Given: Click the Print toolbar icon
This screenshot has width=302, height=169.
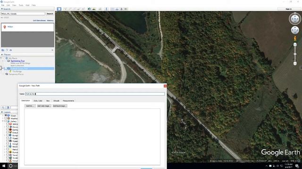Looking at the screenshot, I should point(117,9).
